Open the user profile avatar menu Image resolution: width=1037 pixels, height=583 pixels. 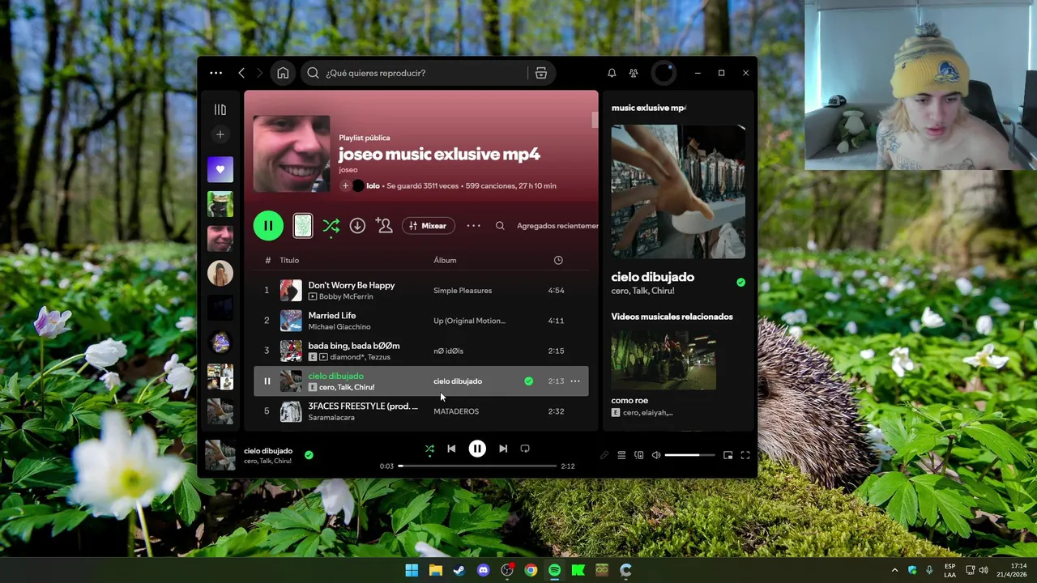point(664,73)
